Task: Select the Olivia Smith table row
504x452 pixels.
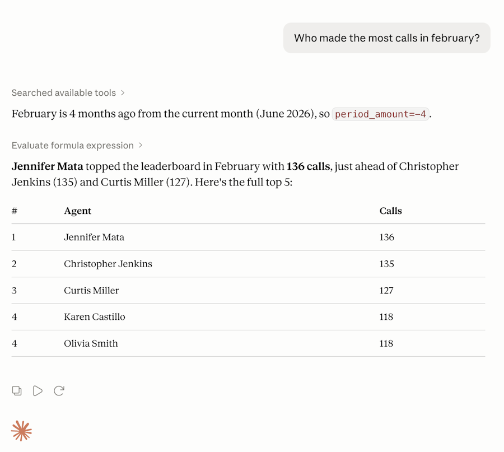Action: click(248, 343)
